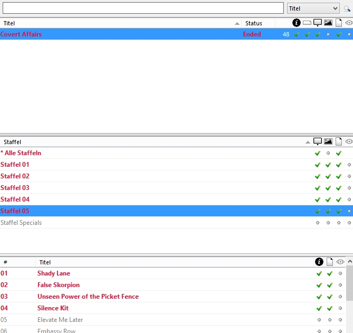Screen dimensions: 353x333
Task: Open the Titel search-field dropdown
Action: 313,8
